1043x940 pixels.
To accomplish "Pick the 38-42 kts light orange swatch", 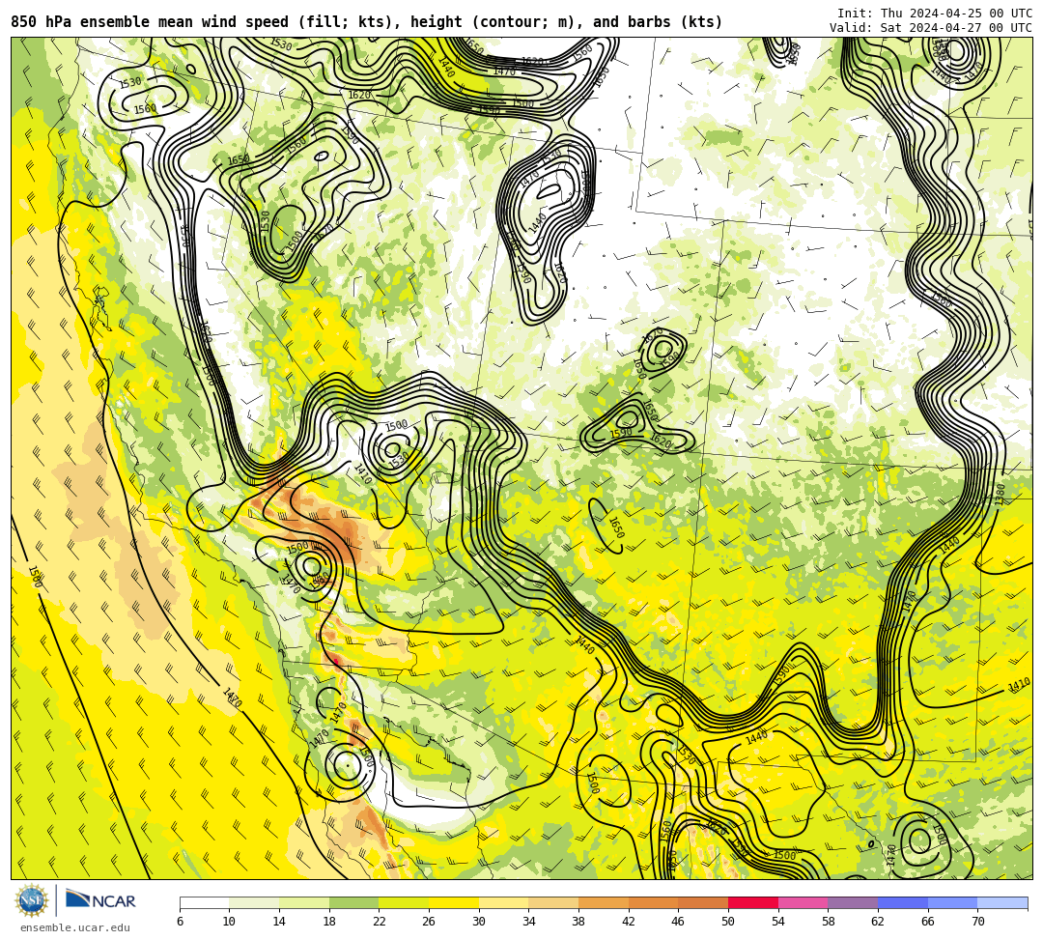I will (604, 902).
